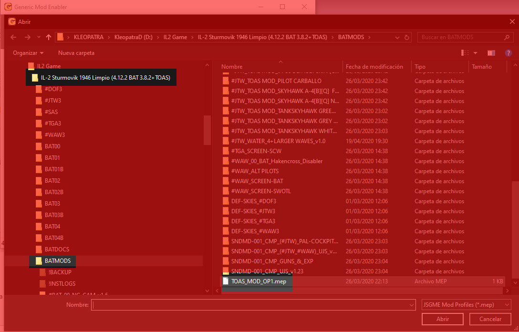The width and height of the screenshot is (519, 332).
Task: Select BAT03B folder in tree
Action: [x=54, y=215]
